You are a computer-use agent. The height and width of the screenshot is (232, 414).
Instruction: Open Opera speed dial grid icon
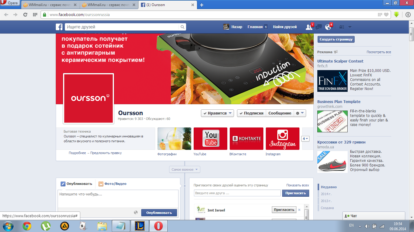pyautogui.click(x=35, y=14)
